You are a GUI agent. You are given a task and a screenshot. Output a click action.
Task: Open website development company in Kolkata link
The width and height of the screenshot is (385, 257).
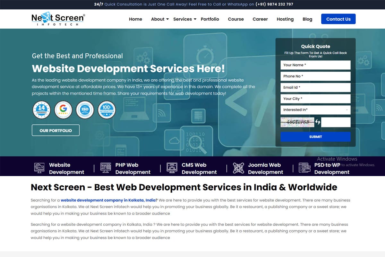click(108, 200)
